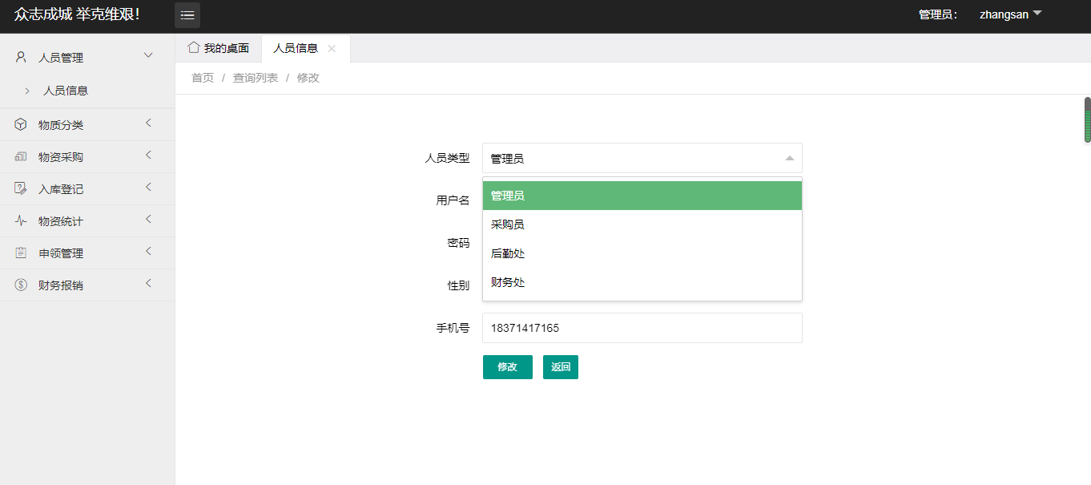Click the 人员管理 person icon
Image resolution: width=1091 pixels, height=485 pixels.
tap(21, 57)
